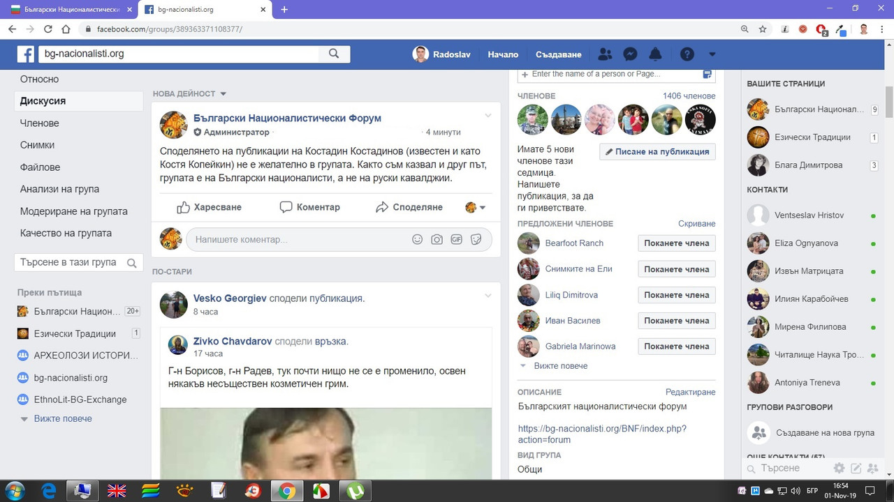This screenshot has width=894, height=502.
Task: Focus the add member name field
Action: (x=616, y=74)
